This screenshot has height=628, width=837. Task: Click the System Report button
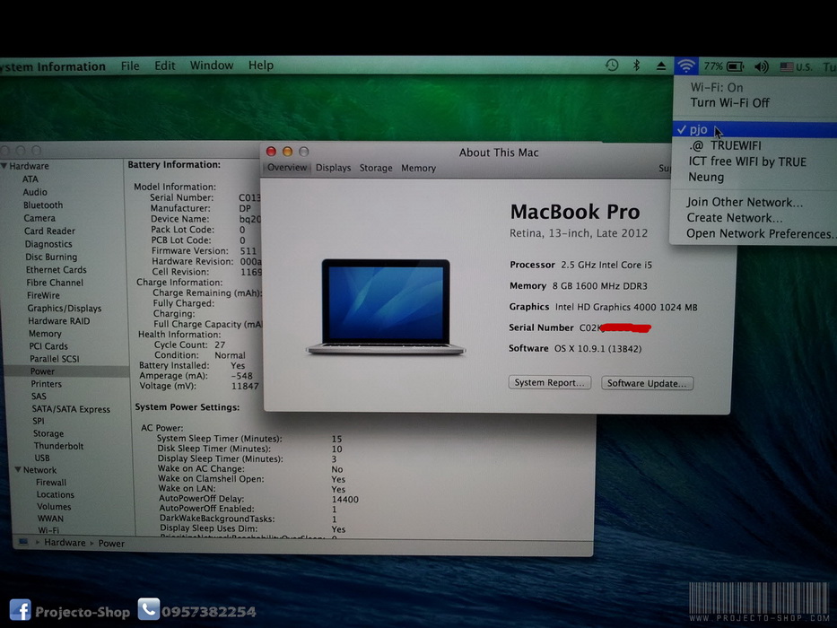(549, 382)
